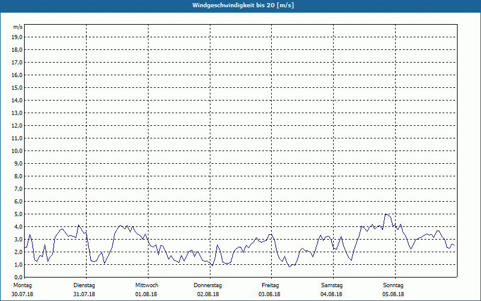Click the date 30.07.18

coord(22,294)
